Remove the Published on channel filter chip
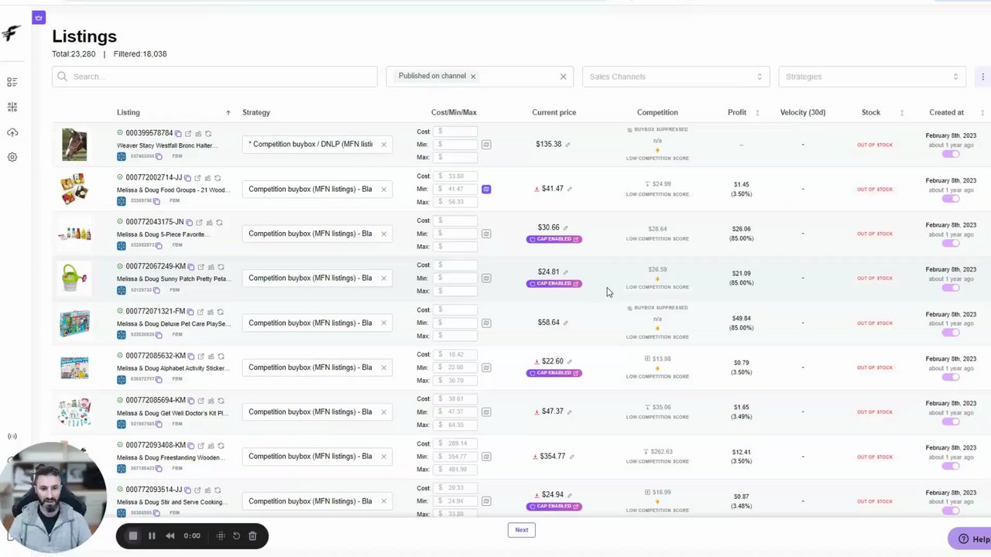Viewport: 991px width, 557px height. pos(473,77)
